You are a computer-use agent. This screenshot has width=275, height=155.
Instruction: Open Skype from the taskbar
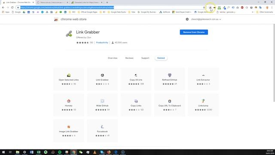(x=102, y=152)
